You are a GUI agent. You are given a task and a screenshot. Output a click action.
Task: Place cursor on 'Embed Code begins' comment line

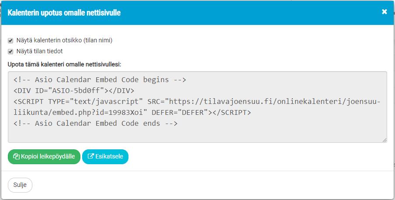(x=100, y=80)
